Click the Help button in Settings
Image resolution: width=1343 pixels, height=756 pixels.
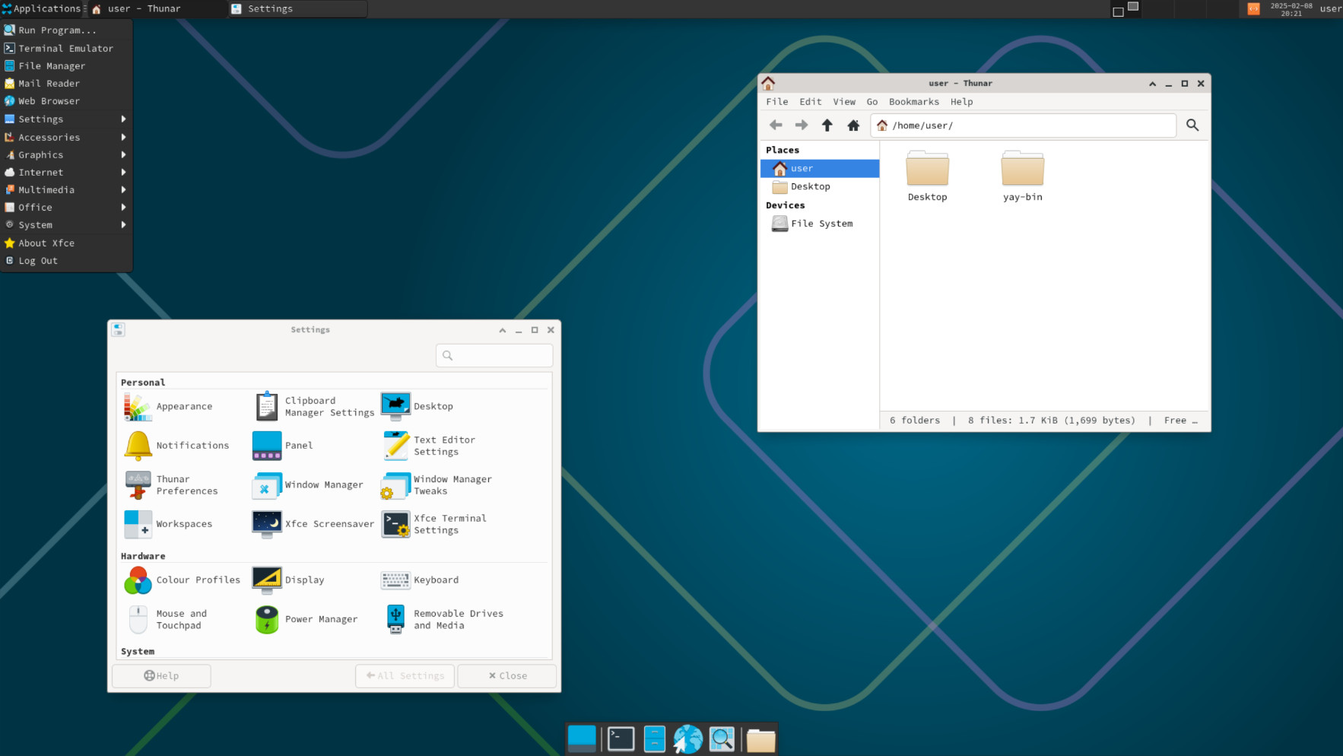point(161,675)
